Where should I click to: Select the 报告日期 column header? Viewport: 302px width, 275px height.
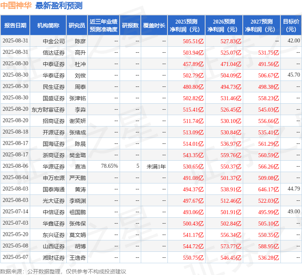pos(15,25)
